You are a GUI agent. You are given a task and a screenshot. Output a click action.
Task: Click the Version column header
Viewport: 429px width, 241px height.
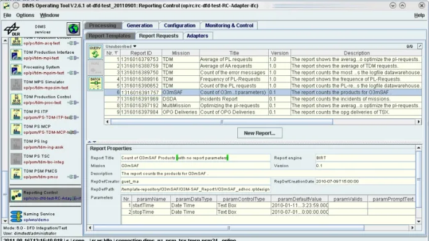coord(280,53)
